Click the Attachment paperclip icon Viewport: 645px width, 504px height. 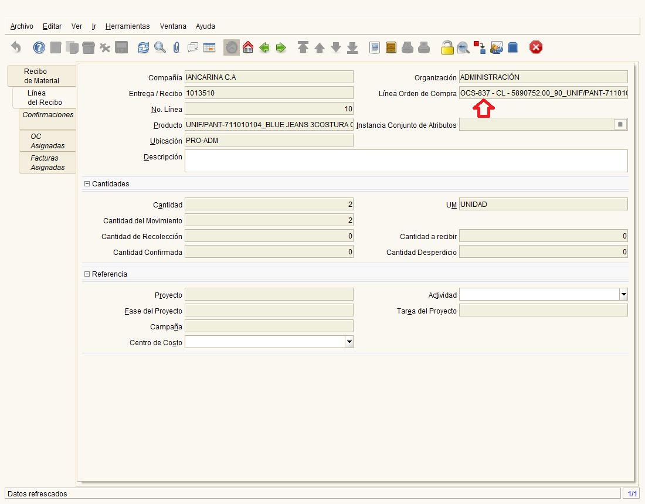tap(176, 47)
